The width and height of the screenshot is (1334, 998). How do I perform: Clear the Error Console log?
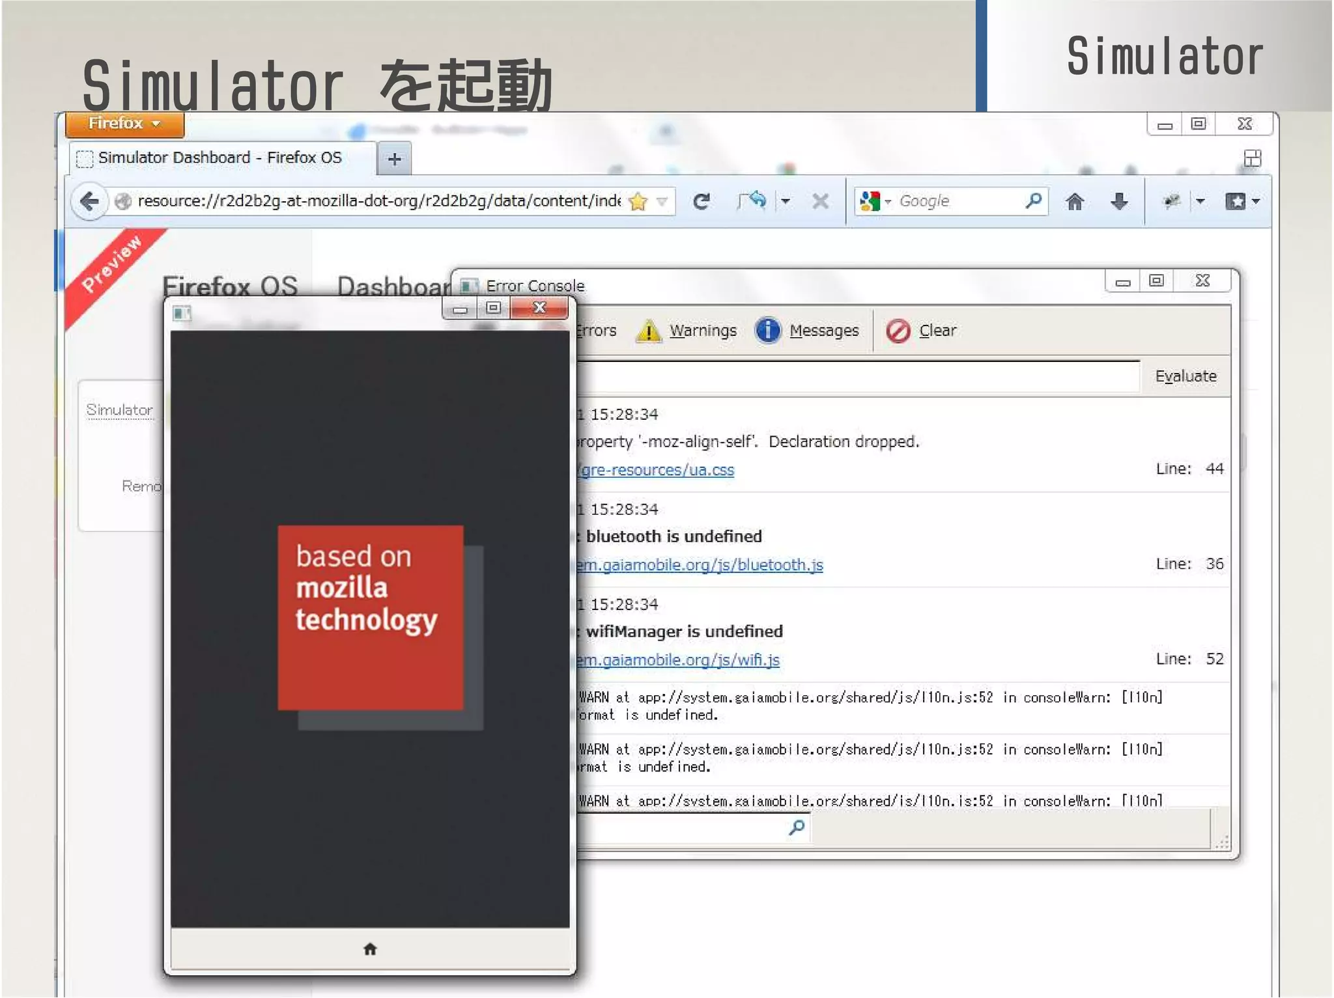coord(921,331)
